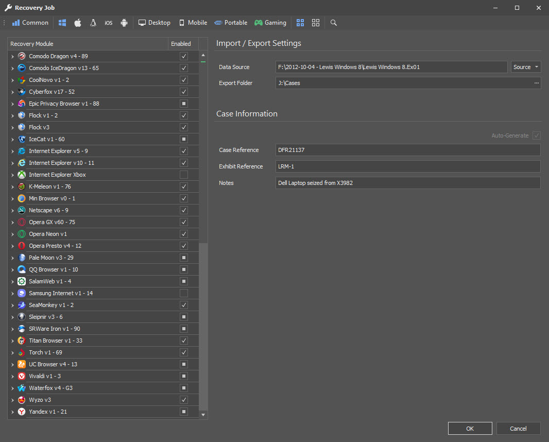Click the Notes input field

pyautogui.click(x=408, y=183)
